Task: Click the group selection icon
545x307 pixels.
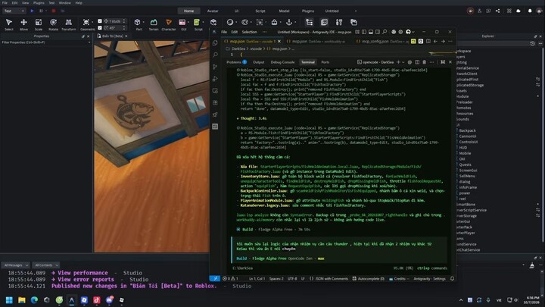Action: (x=260, y=22)
